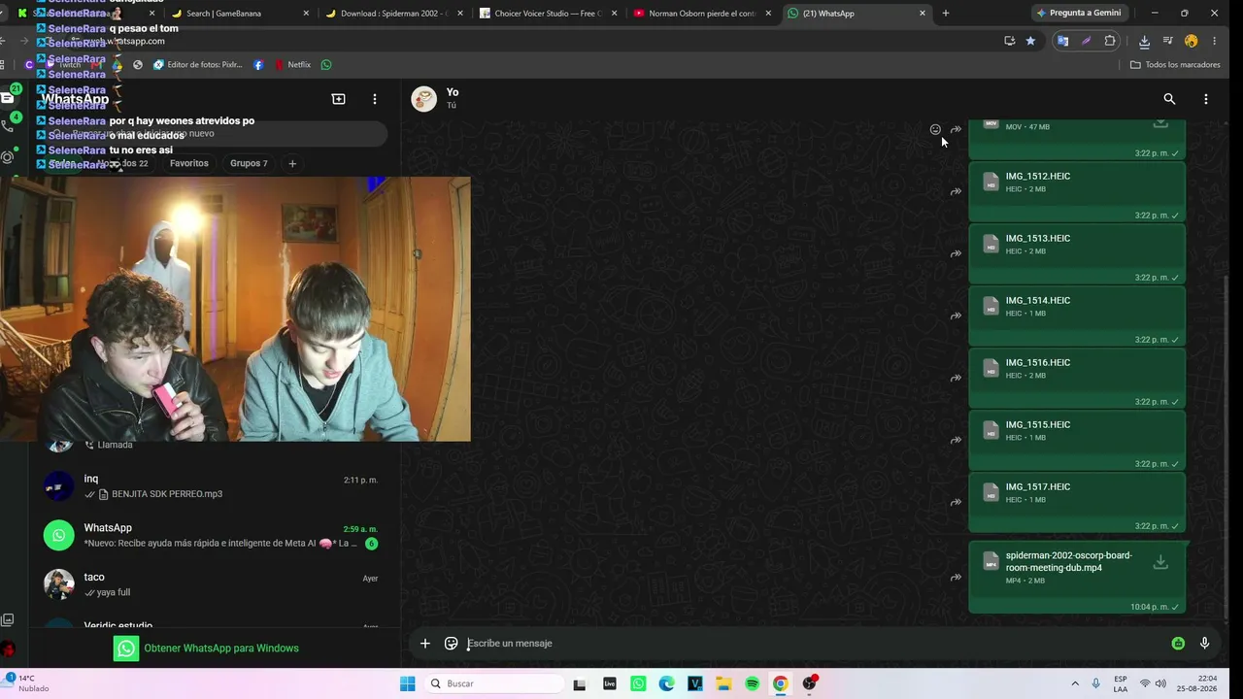Open Chats view with 21 badge

pos(9,97)
